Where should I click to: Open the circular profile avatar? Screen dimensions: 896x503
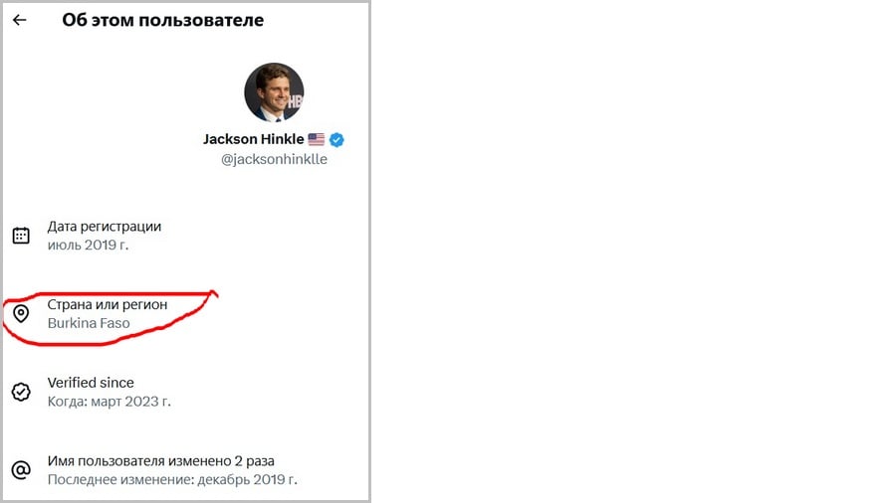pos(275,92)
